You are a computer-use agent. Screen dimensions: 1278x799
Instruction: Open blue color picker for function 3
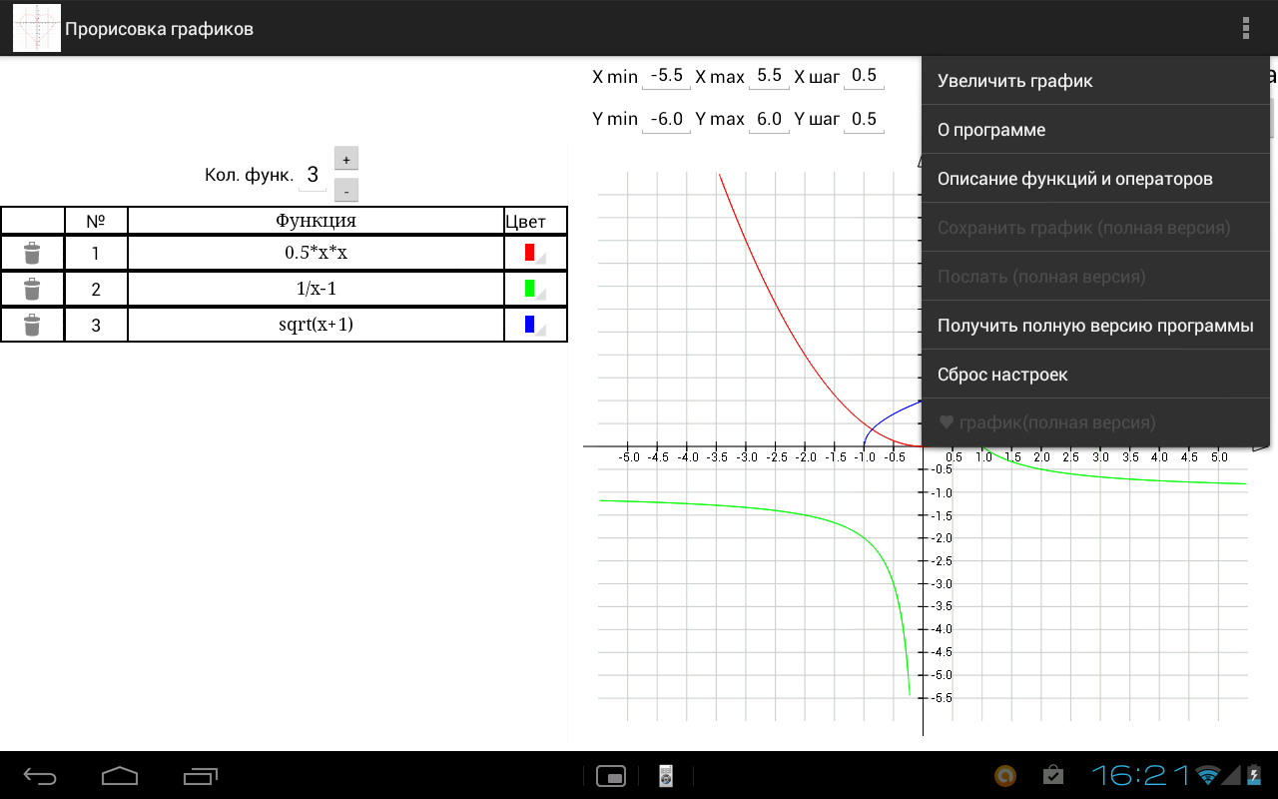coord(535,325)
